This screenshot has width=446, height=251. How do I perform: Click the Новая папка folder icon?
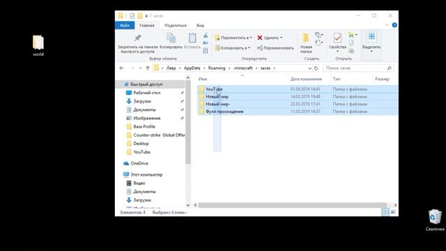(306, 38)
